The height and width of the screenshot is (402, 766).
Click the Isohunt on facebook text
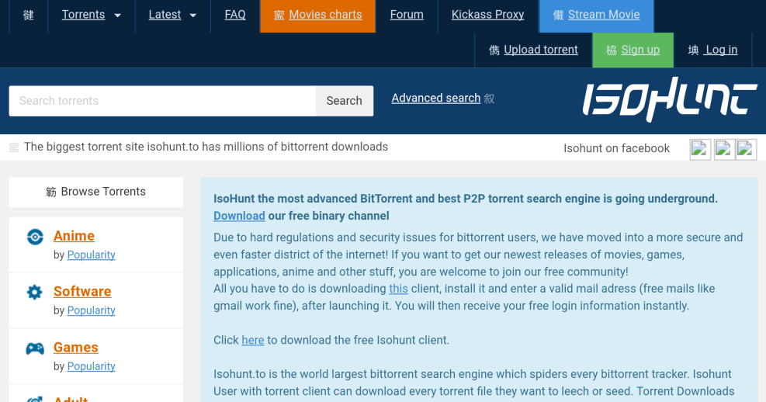pos(616,148)
